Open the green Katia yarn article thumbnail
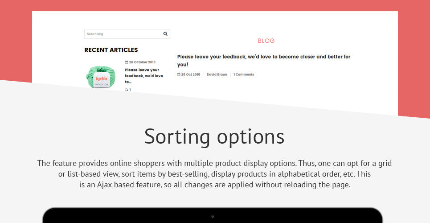This screenshot has width=430, height=223. [x=101, y=77]
